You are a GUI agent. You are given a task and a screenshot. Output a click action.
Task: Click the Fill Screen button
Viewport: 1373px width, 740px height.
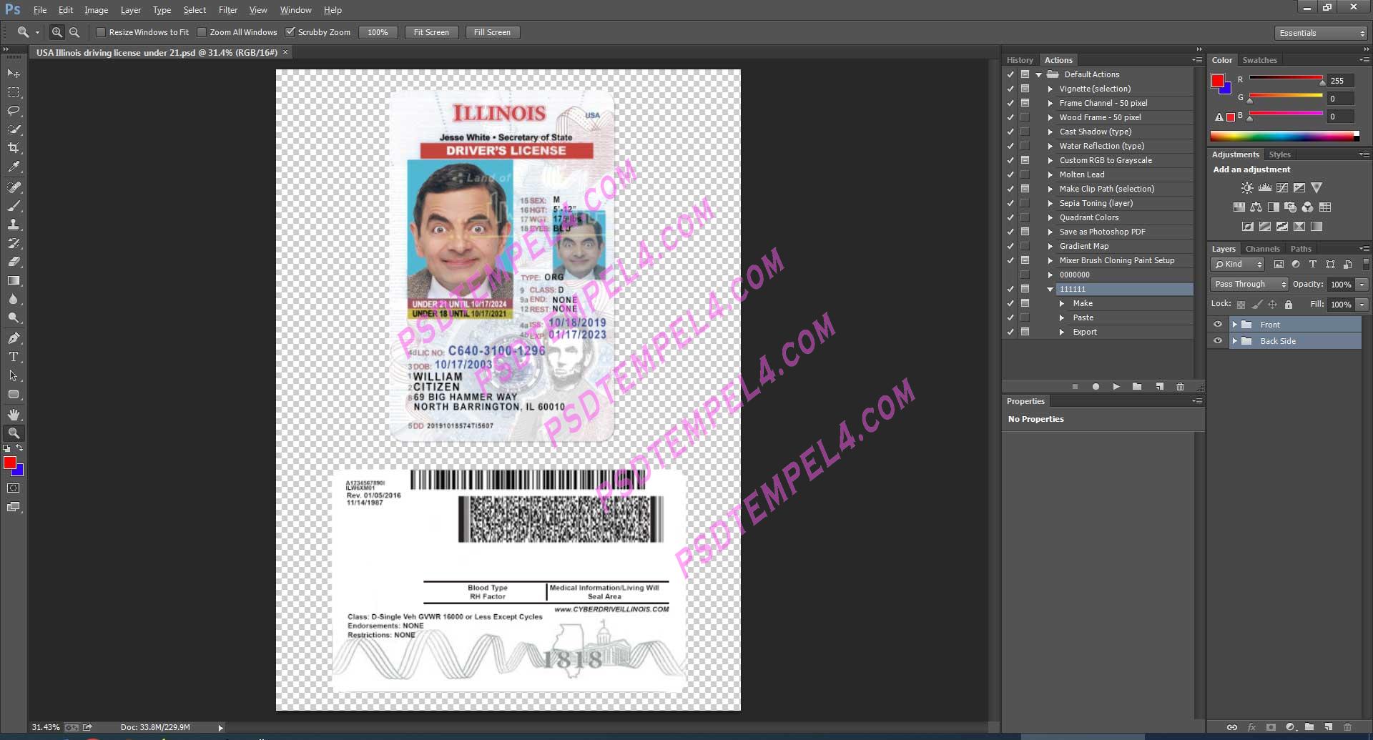coord(492,32)
